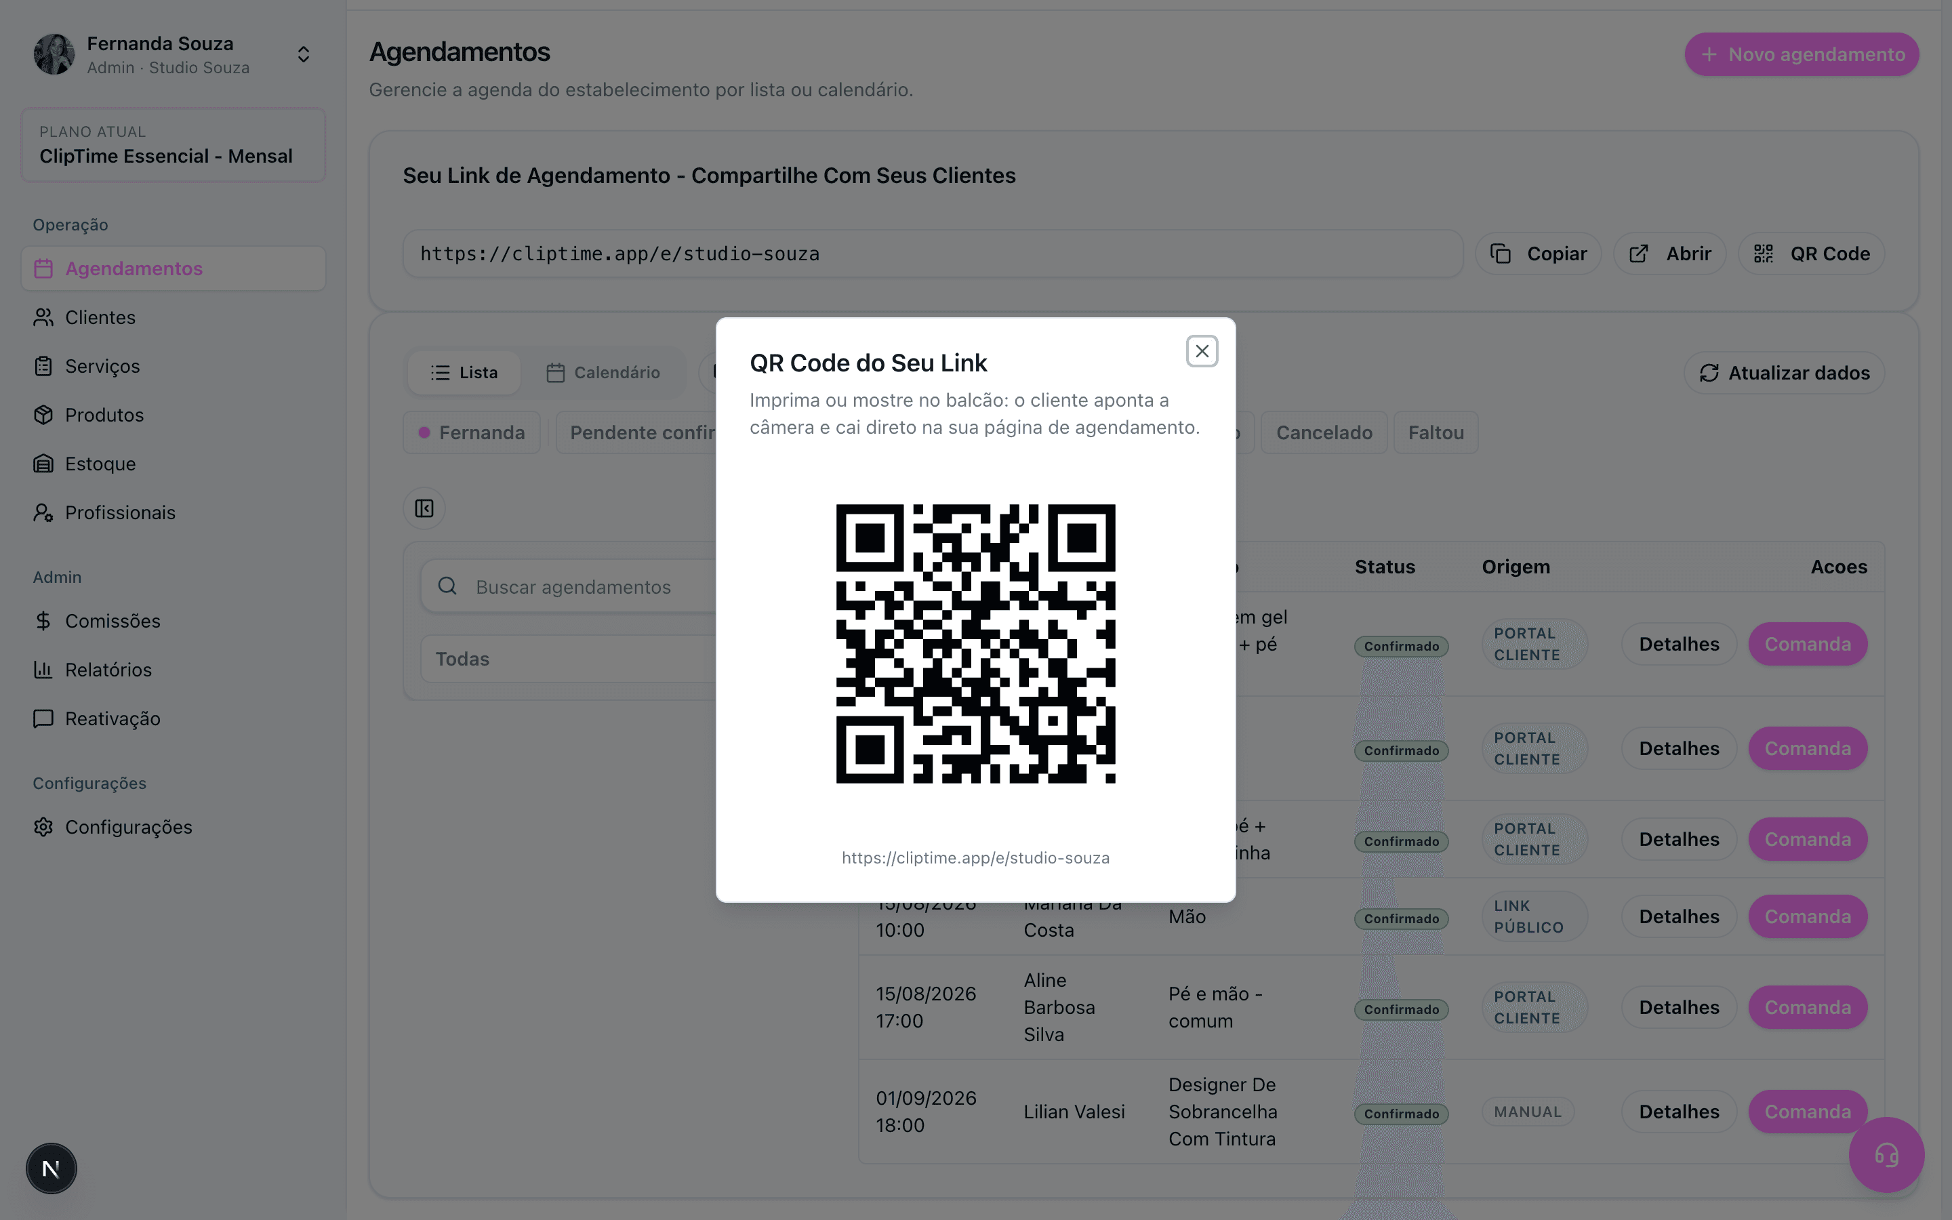Open Detalhes for the Link Público appointment
This screenshot has width=1952, height=1220.
[1679, 916]
